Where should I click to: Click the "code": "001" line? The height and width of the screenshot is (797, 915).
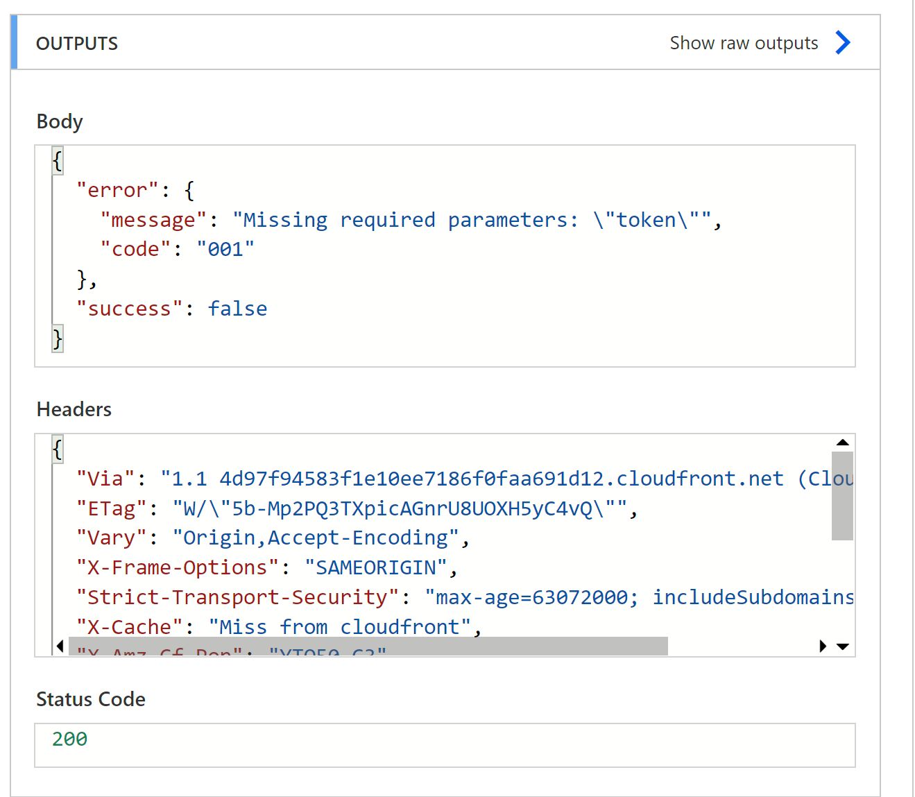click(x=178, y=250)
